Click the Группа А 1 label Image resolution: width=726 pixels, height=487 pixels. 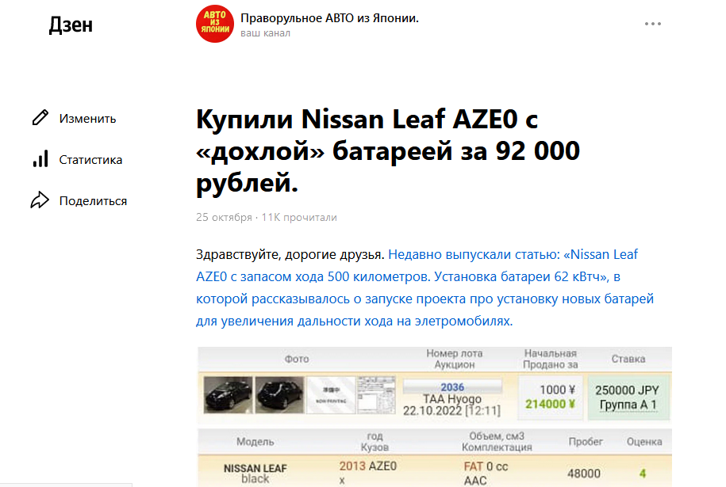pyautogui.click(x=628, y=405)
